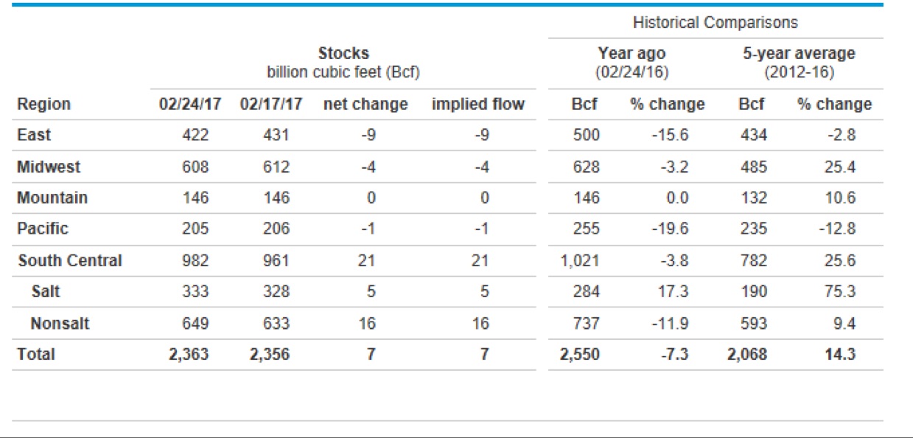Screen dimensions: 913x438
Task: Select the Midwest row label
Action: 49,167
